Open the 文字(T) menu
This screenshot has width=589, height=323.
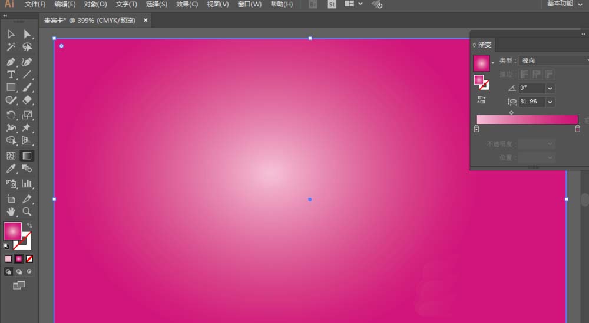(x=126, y=4)
